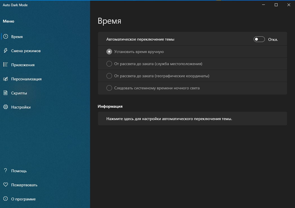295x208 pixels.
Task: Select Установить время вручную radio button
Action: 109,52
